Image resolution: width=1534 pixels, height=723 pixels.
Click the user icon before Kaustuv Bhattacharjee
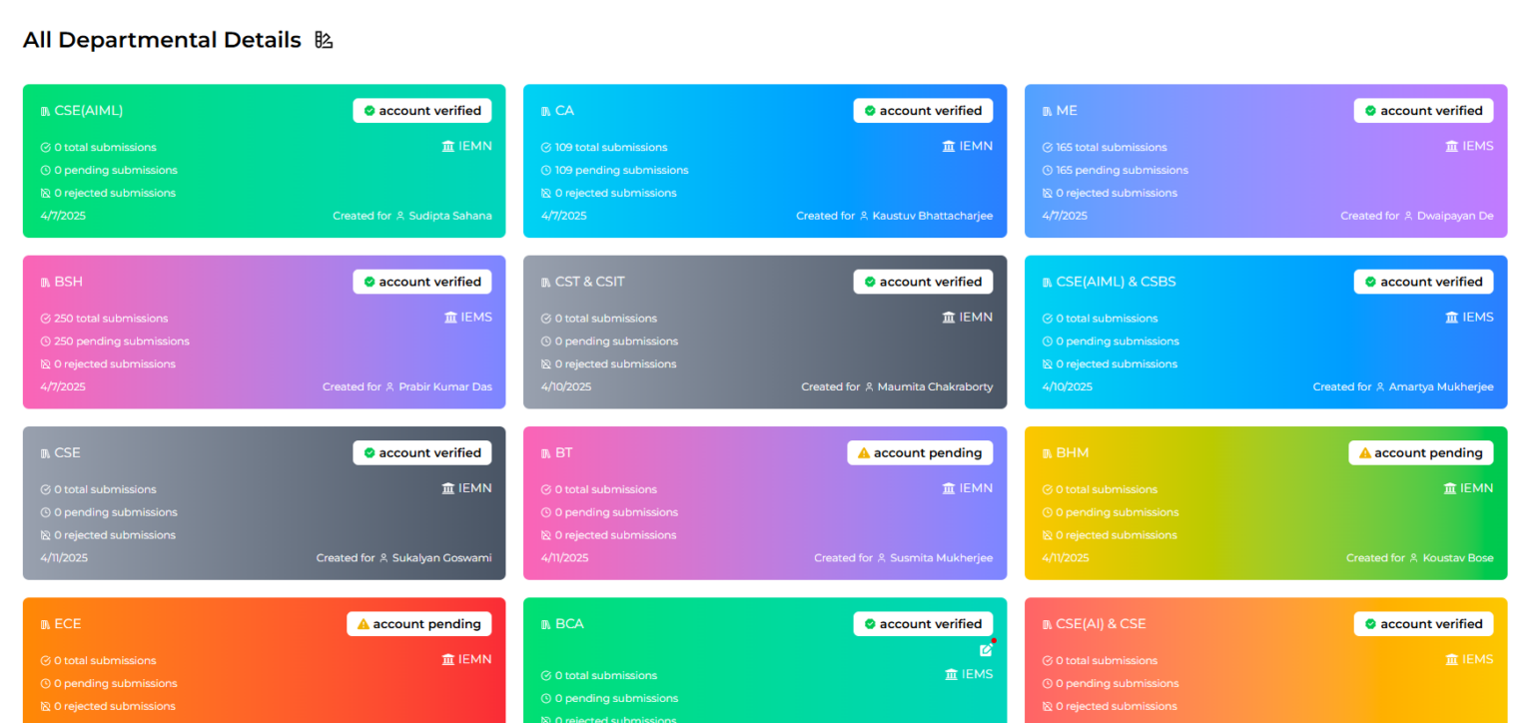click(864, 216)
